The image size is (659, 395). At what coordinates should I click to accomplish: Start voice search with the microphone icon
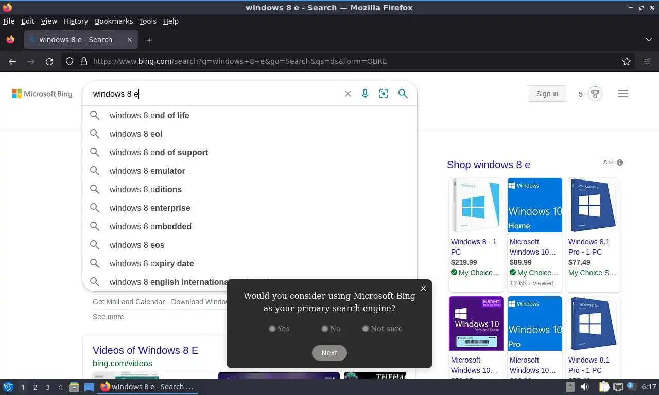pos(365,94)
